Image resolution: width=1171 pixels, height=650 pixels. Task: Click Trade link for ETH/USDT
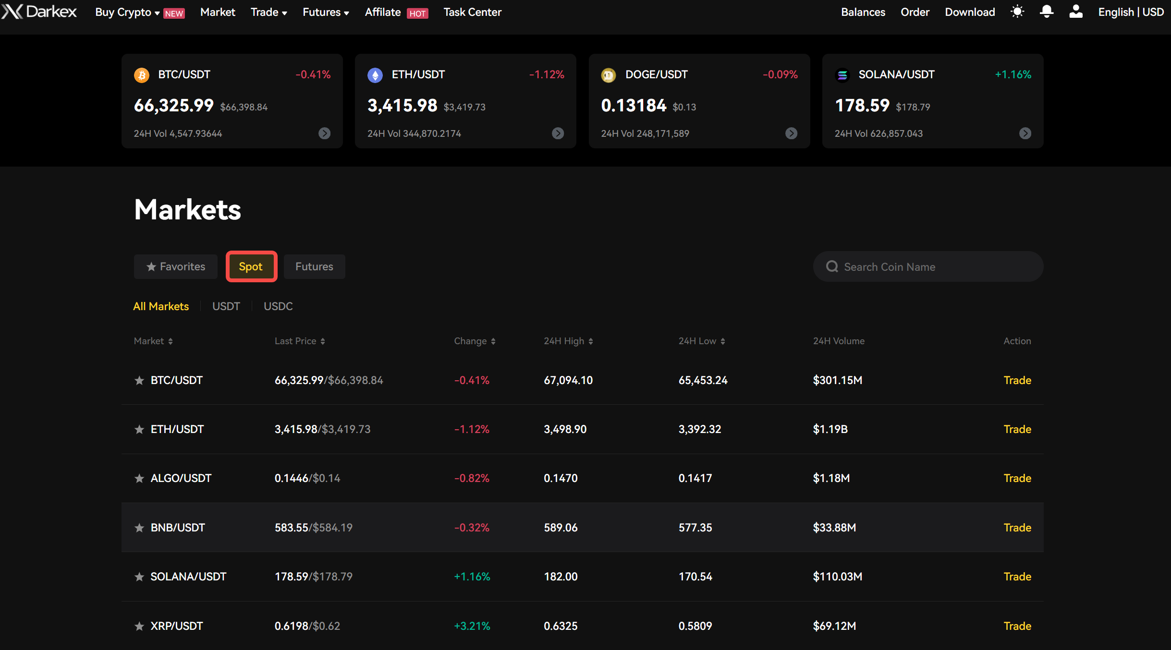[1017, 429]
